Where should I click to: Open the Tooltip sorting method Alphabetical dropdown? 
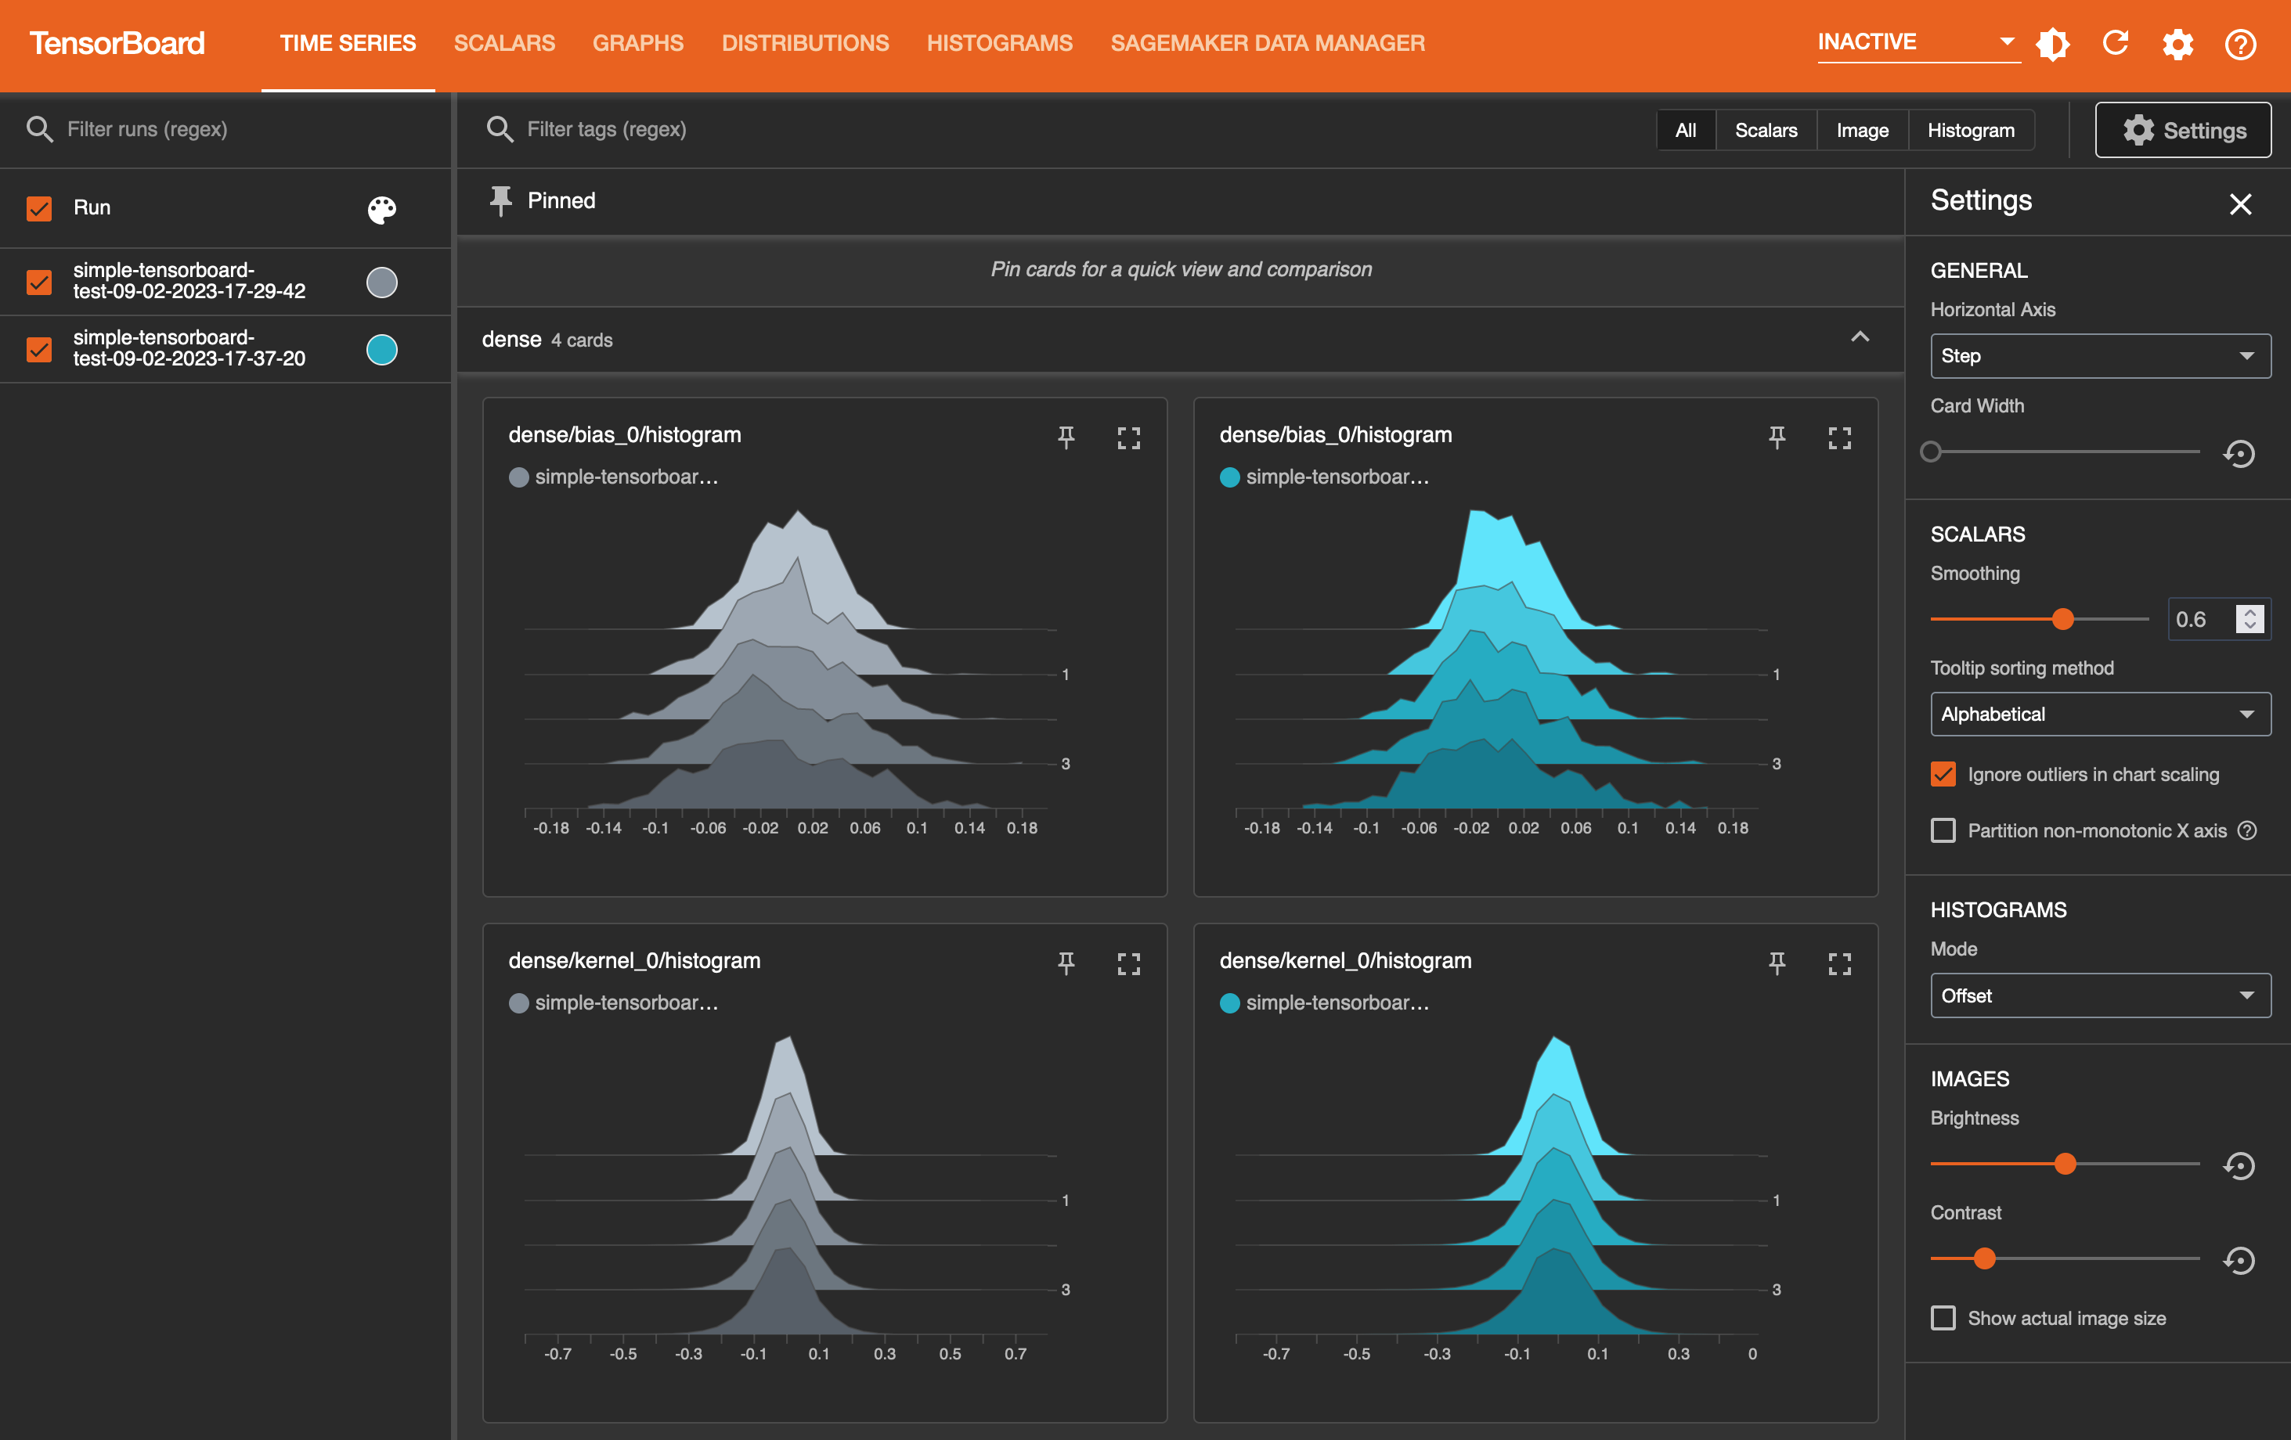pyautogui.click(x=2098, y=714)
